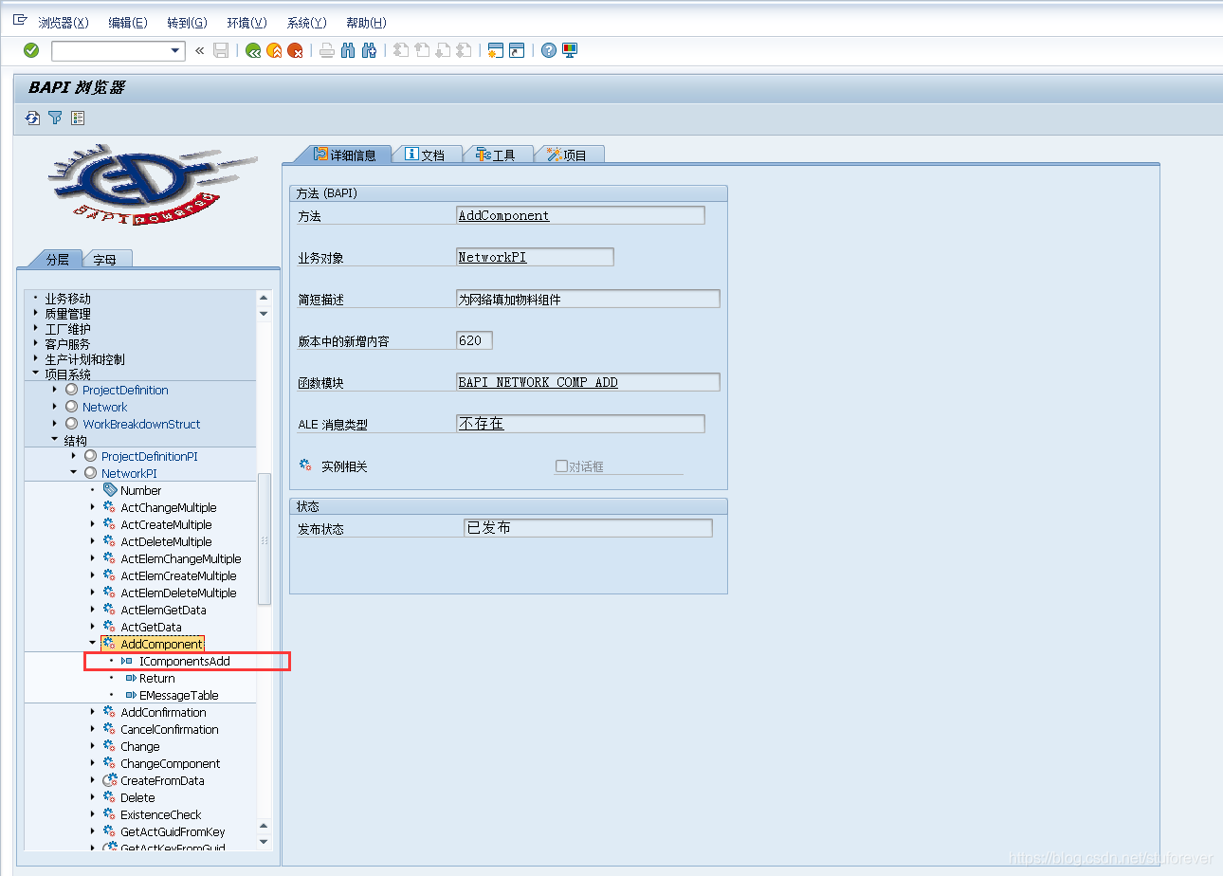Viewport: 1223px width, 876px height.
Task: Click gear icon next to 实例相关
Action: (x=305, y=465)
